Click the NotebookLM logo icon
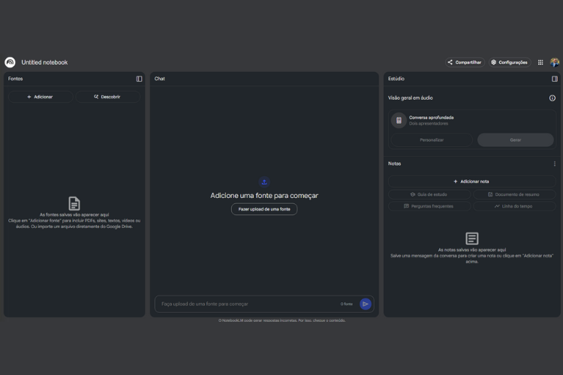563x375 pixels. tap(10, 62)
